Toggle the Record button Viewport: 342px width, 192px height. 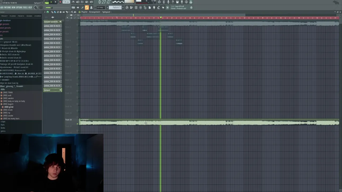[x=60, y=2]
